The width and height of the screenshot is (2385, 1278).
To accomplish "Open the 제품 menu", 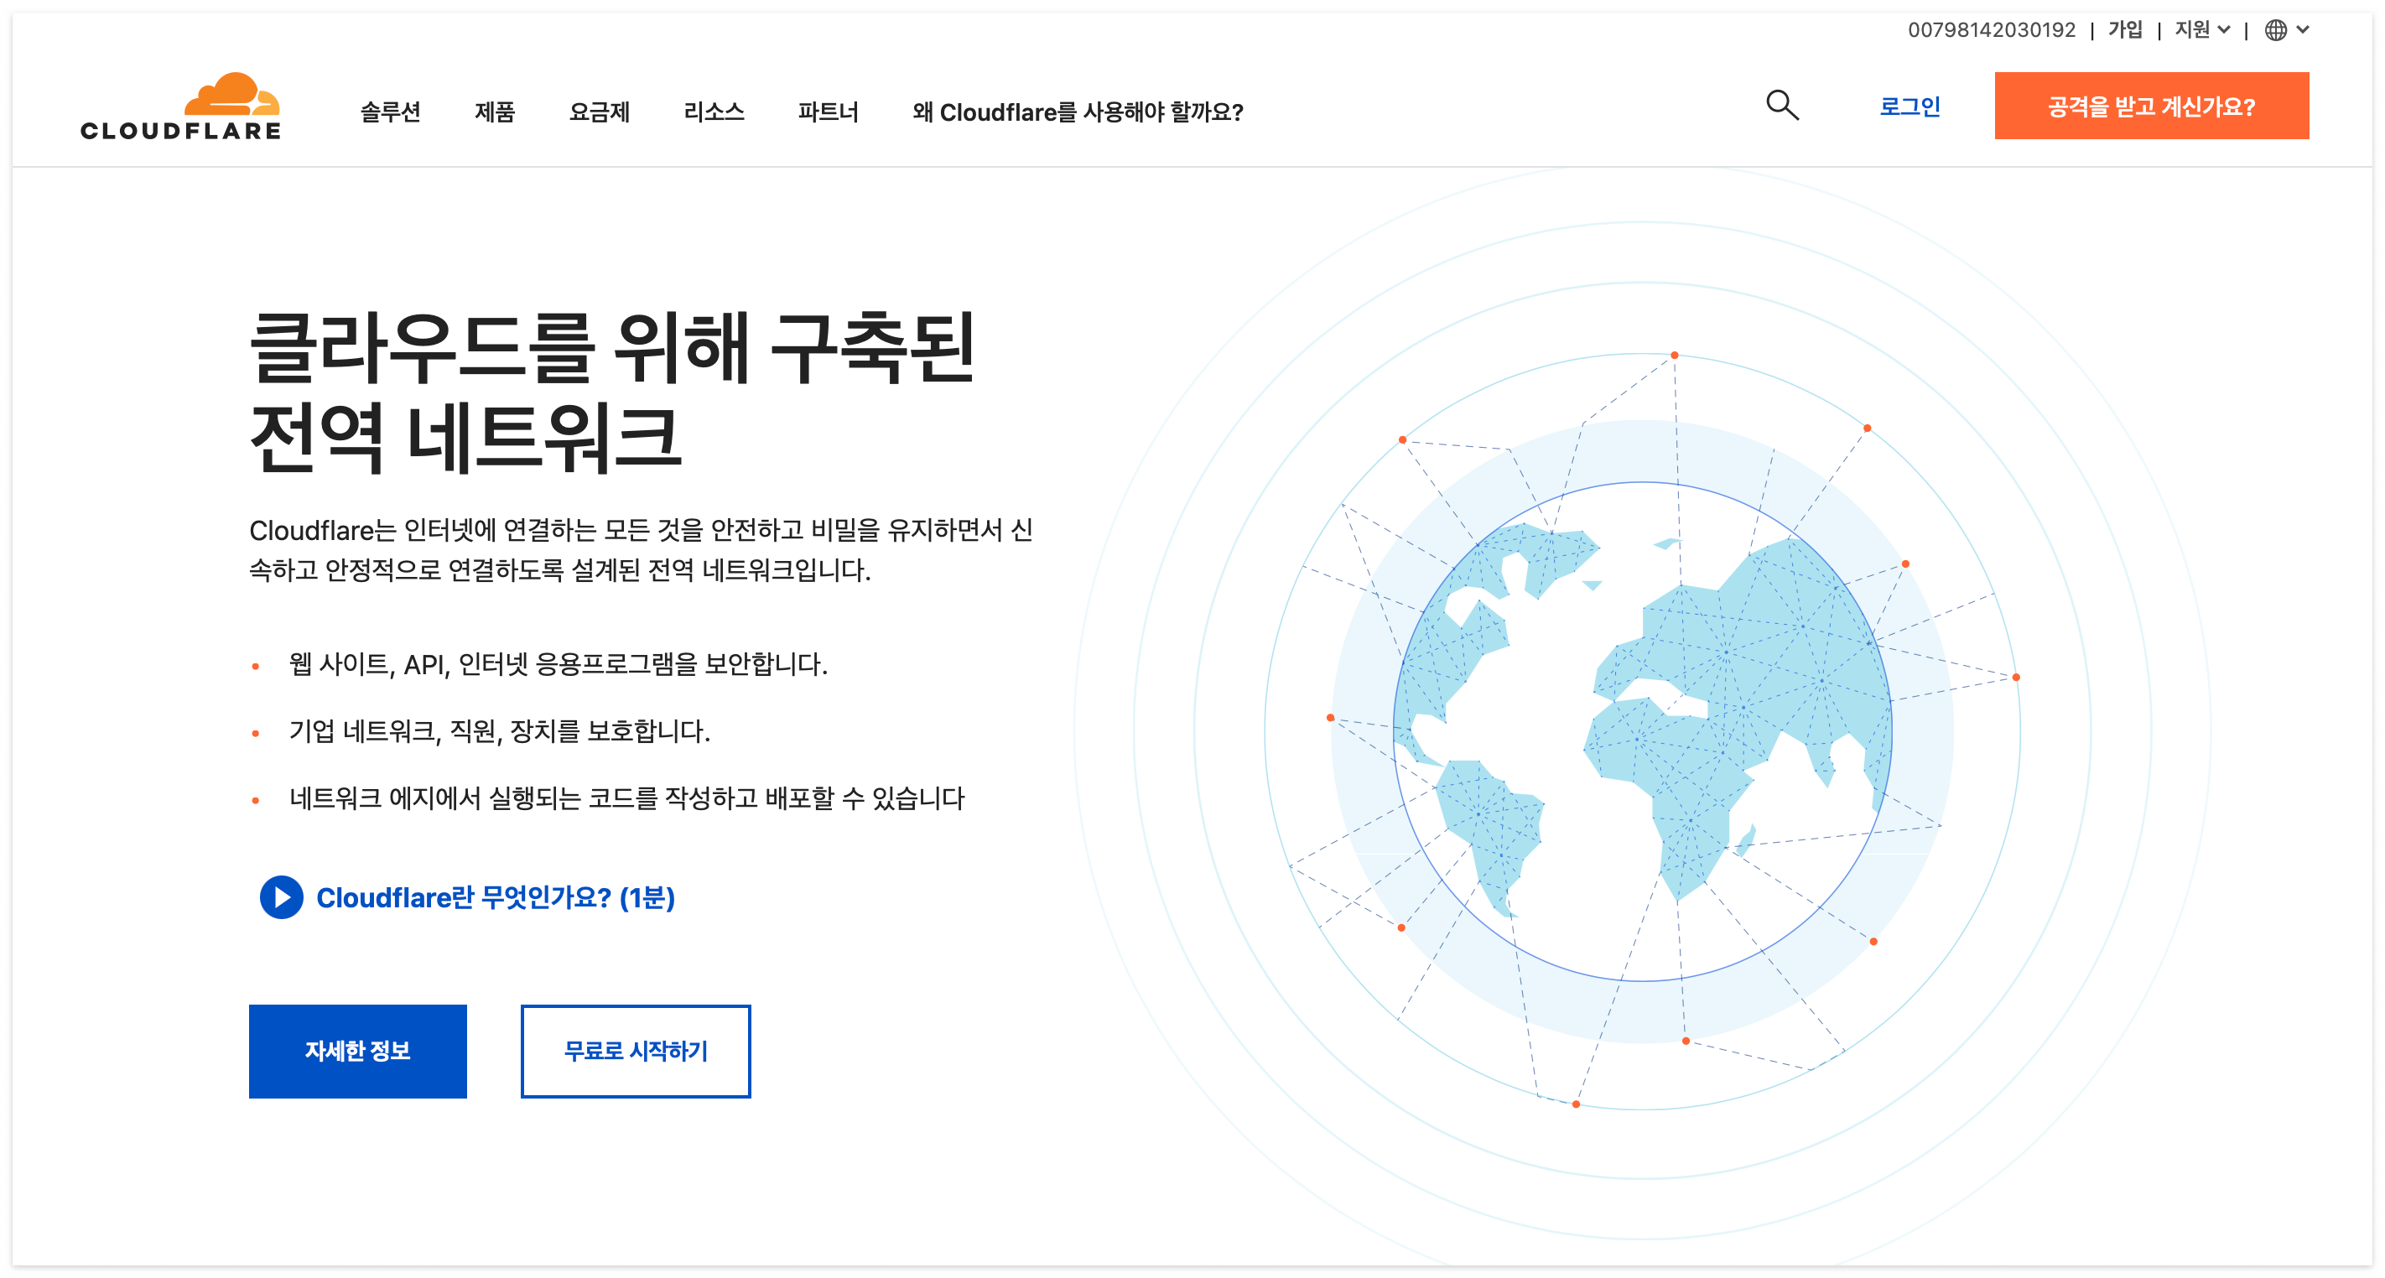I will click(495, 112).
